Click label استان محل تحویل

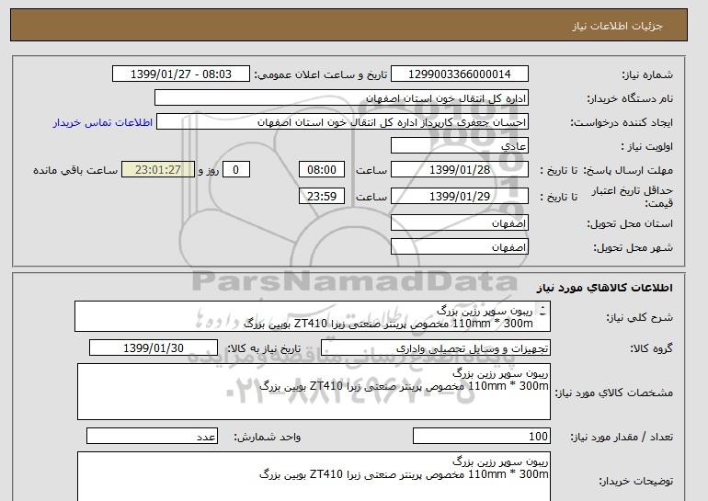(x=630, y=223)
